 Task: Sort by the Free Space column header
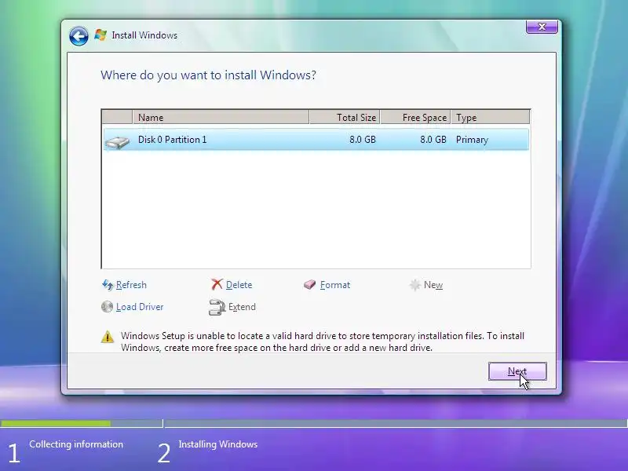(x=416, y=117)
